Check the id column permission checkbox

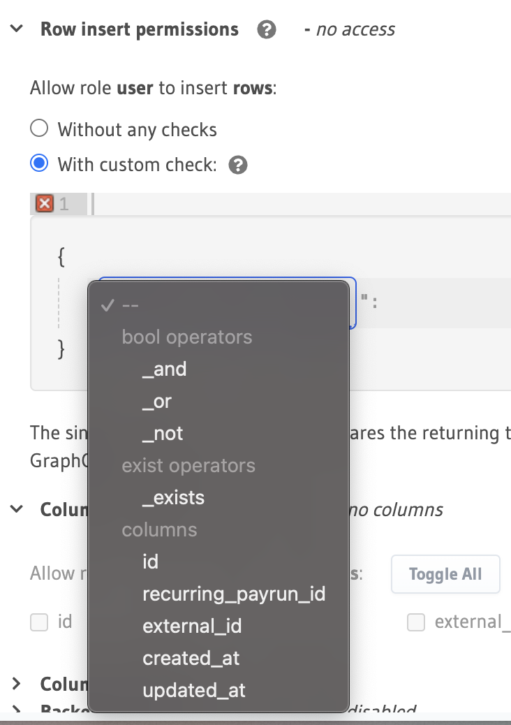[x=39, y=622]
